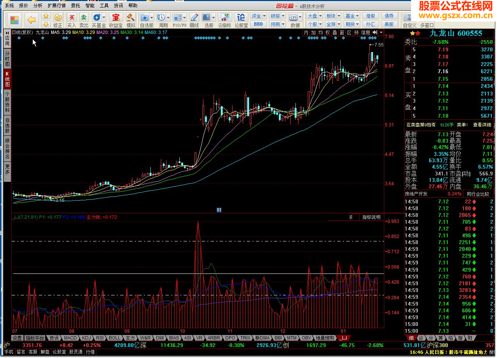The width and height of the screenshot is (497, 358).
Task: Switch to the BOLL indicator tab
Action: (115, 338)
